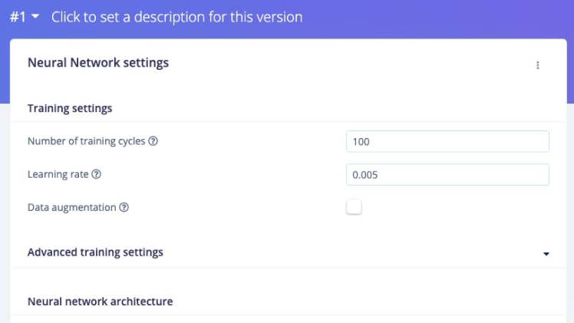The height and width of the screenshot is (323, 574).
Task: Click the Number of training cycles label
Action: pos(87,142)
